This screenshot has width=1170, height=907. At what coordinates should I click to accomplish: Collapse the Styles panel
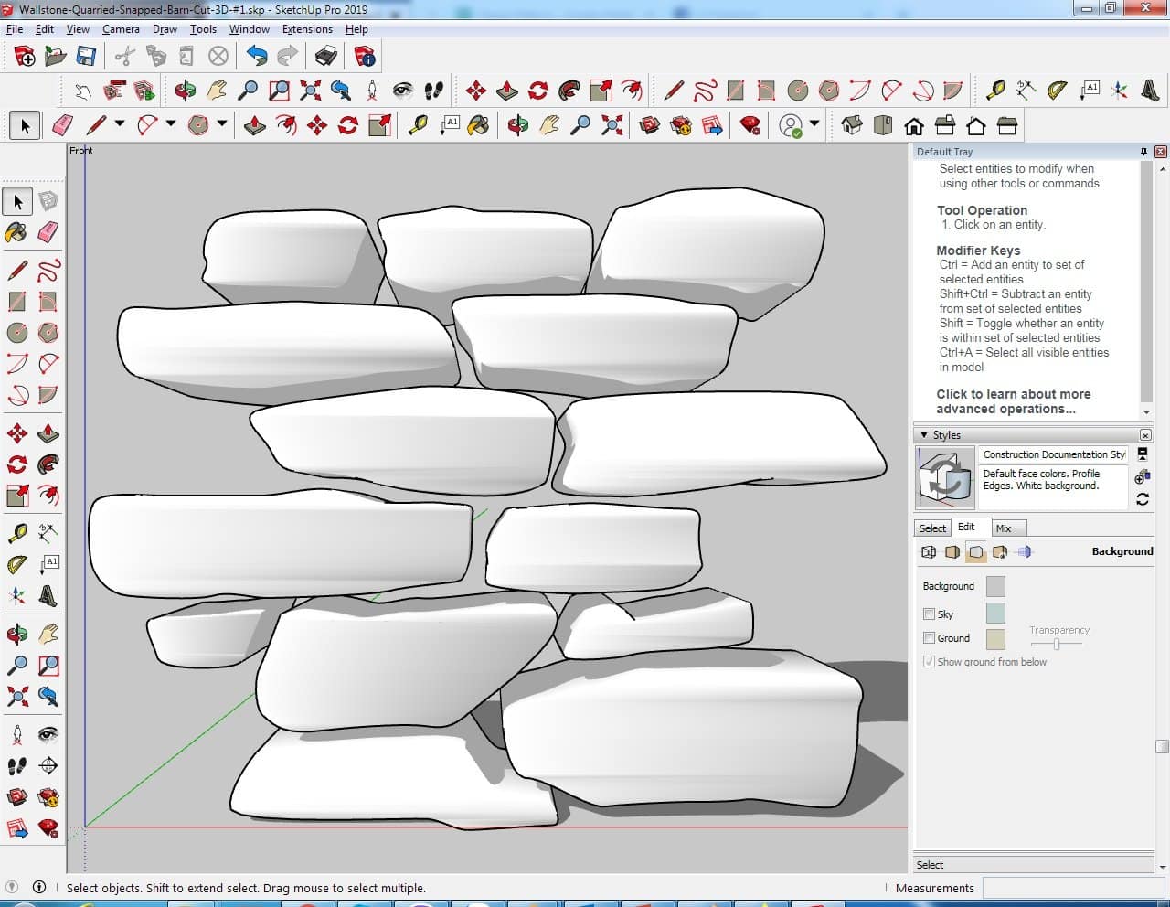point(924,435)
